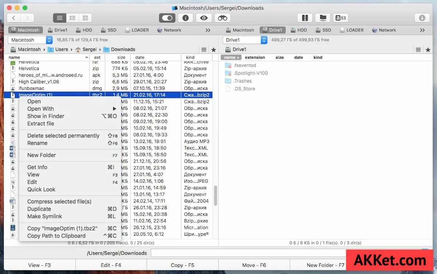Toggle the dual-pane switch in toolbar
The image size is (437, 274).
point(166,17)
